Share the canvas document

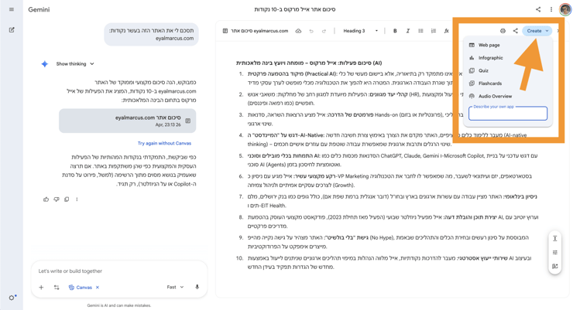click(x=515, y=31)
